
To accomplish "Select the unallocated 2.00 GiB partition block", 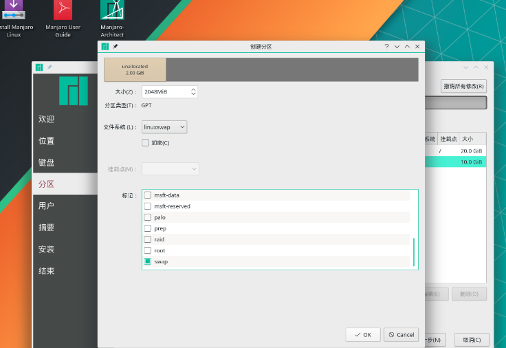I will pos(135,69).
